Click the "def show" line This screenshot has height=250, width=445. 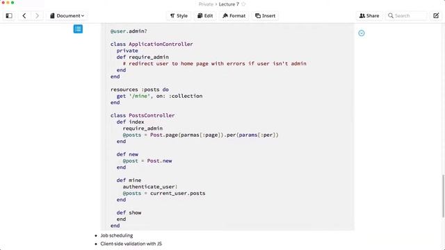point(129,212)
